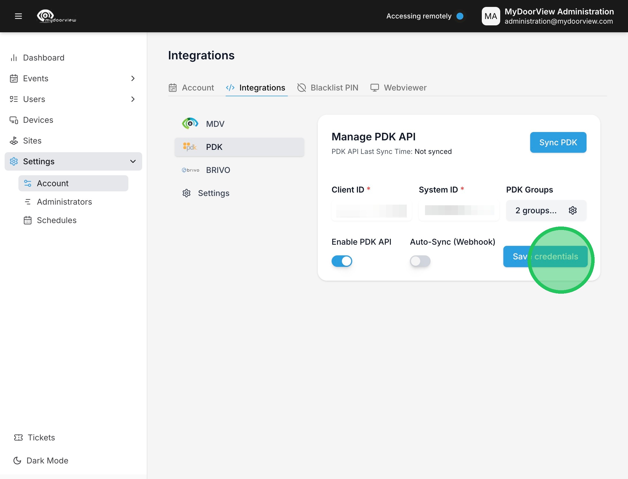Expand the Users submenu chevron
The image size is (628, 479).
point(133,99)
